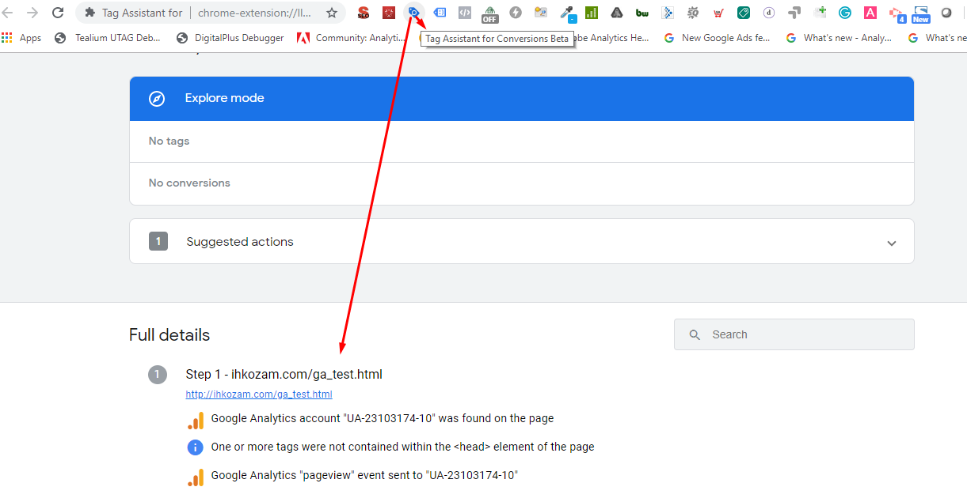967x502 pixels.
Task: Click the Explore mode header
Action: [x=522, y=99]
